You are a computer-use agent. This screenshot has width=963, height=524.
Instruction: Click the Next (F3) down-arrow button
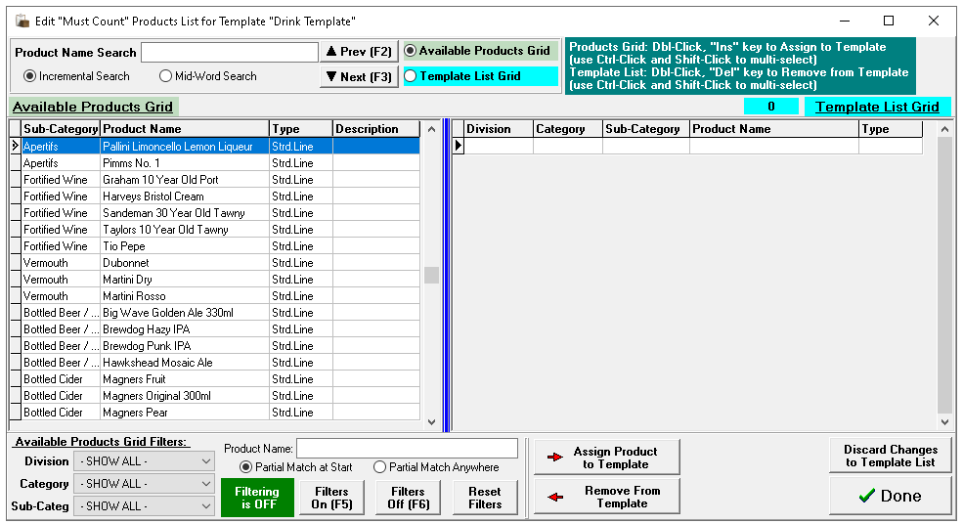point(359,77)
